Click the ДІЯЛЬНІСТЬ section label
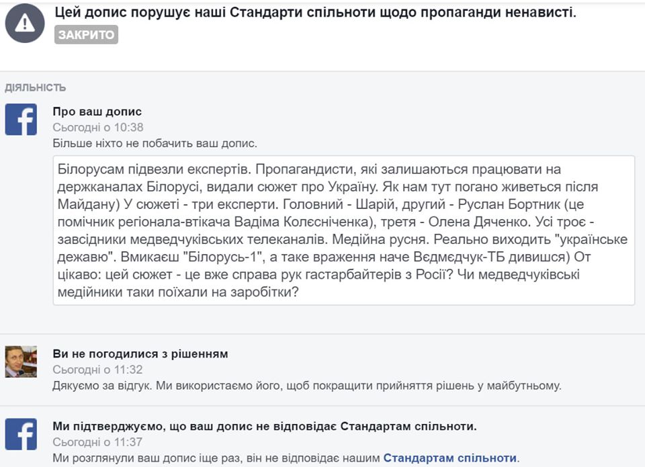 [x=36, y=87]
